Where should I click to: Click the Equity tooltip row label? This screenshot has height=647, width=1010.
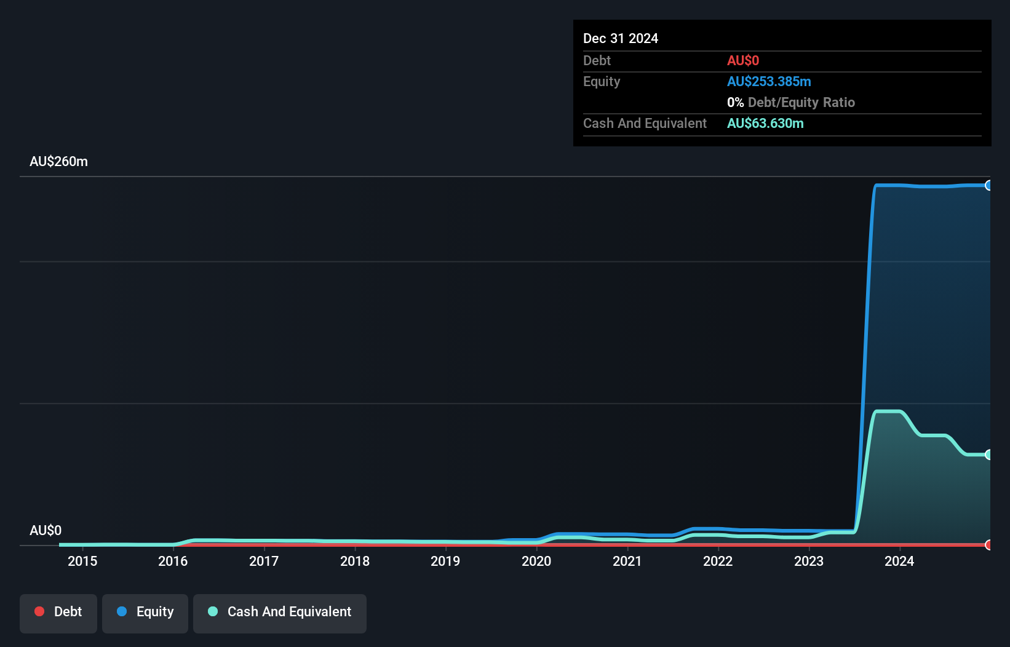click(x=602, y=81)
